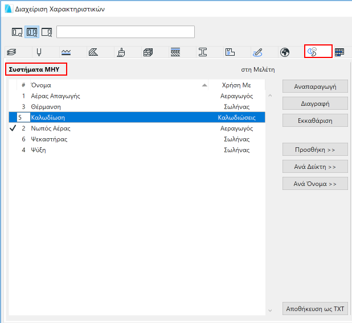Image resolution: width=352 pixels, height=323 pixels.
Task: Sort by the # index column header
Action: point(23,85)
